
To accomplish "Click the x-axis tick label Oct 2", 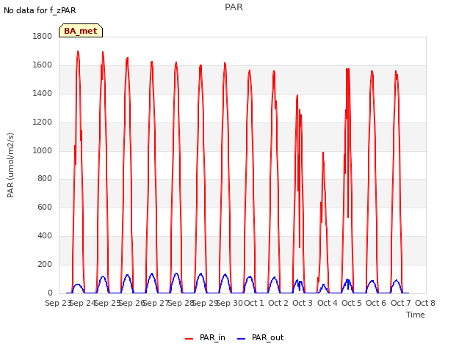I will (278, 303).
